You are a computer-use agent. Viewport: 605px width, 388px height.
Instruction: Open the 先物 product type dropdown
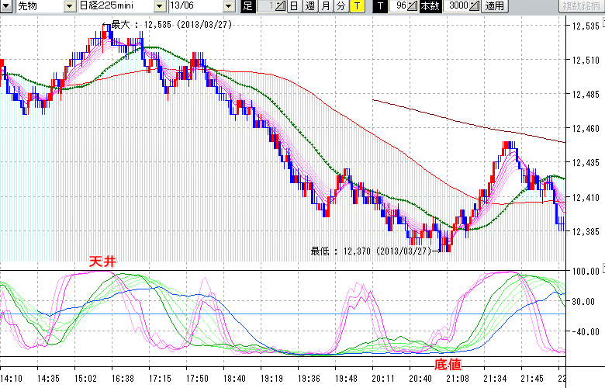[38, 6]
